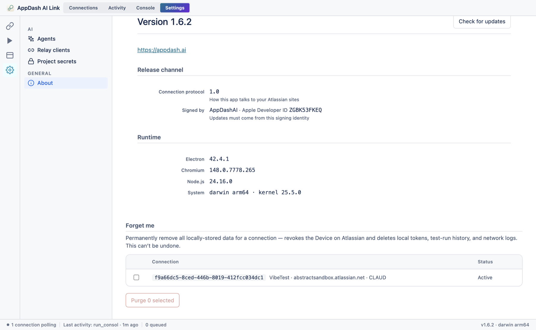The height and width of the screenshot is (330, 536).
Task: Select the Settings tab
Action: 175,8
